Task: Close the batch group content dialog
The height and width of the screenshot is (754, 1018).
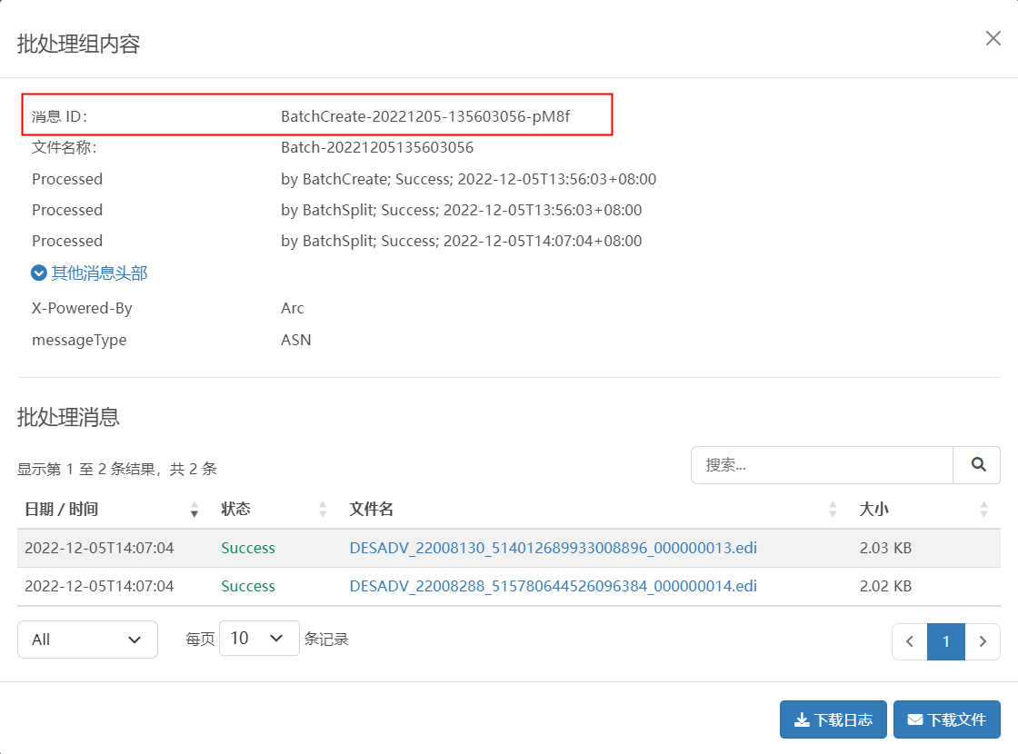Action: click(x=993, y=38)
